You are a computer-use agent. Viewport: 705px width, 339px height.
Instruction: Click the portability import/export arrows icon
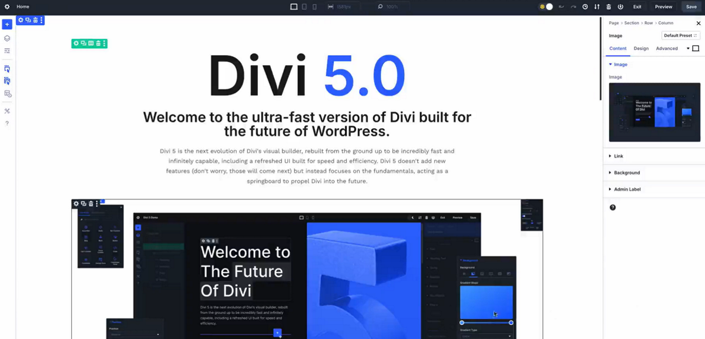pyautogui.click(x=597, y=7)
